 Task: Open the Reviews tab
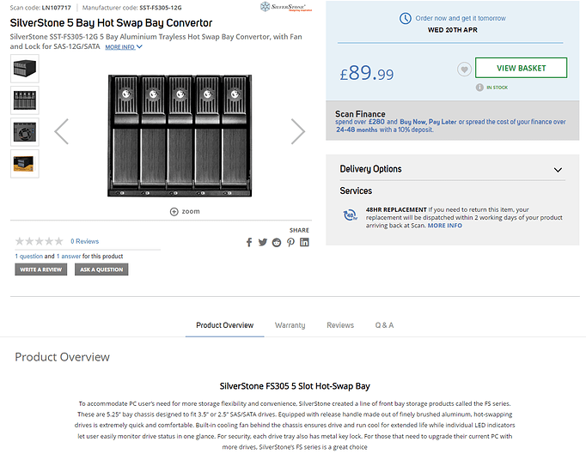pos(340,325)
